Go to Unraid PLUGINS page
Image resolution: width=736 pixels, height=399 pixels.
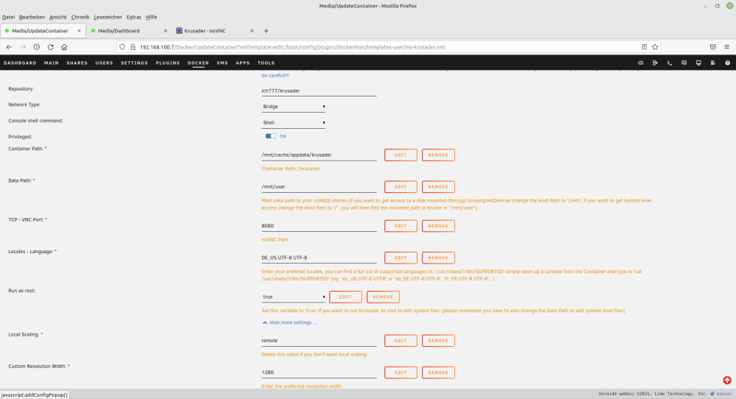point(168,63)
